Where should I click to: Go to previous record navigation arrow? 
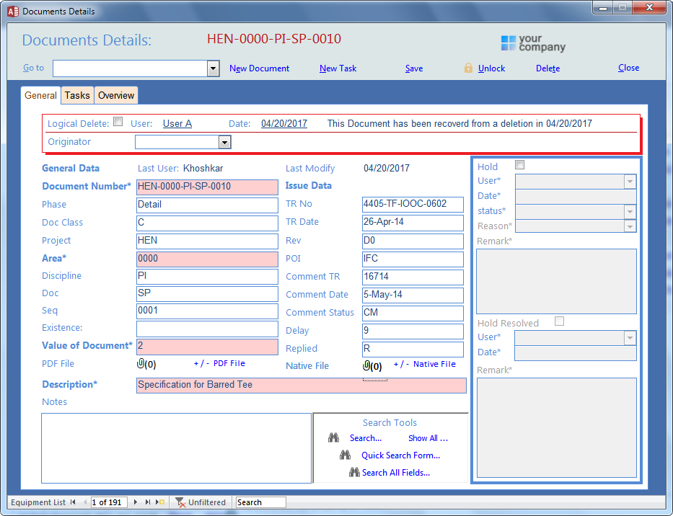coord(84,502)
